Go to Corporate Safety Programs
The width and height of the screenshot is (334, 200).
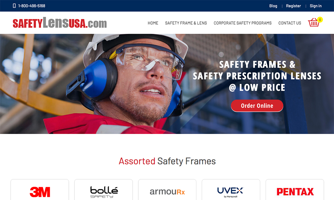coord(242,23)
